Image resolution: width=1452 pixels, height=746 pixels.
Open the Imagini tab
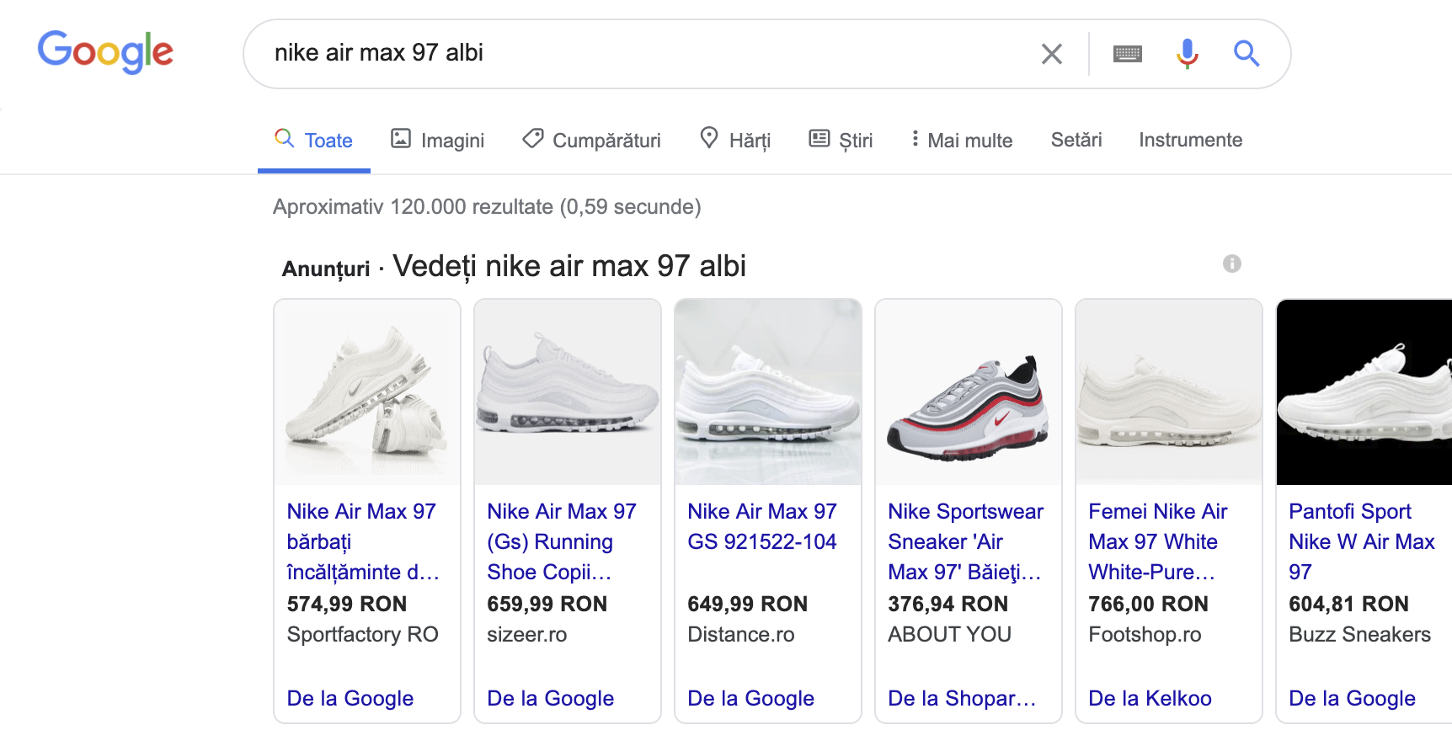tap(438, 140)
